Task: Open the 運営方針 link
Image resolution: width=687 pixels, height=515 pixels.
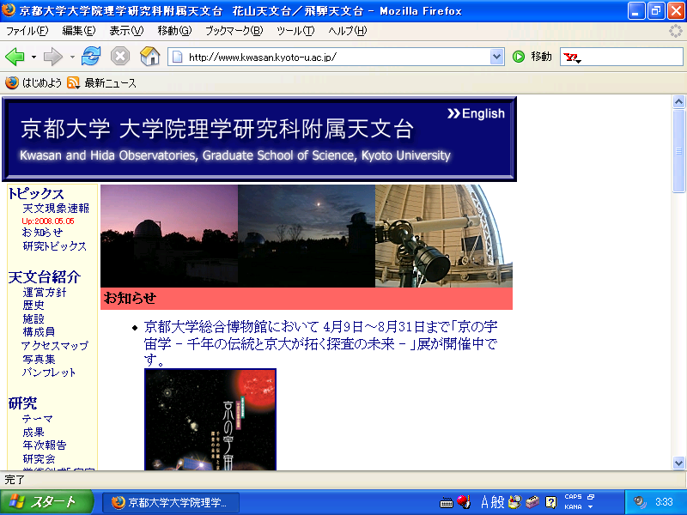Action: (x=45, y=292)
